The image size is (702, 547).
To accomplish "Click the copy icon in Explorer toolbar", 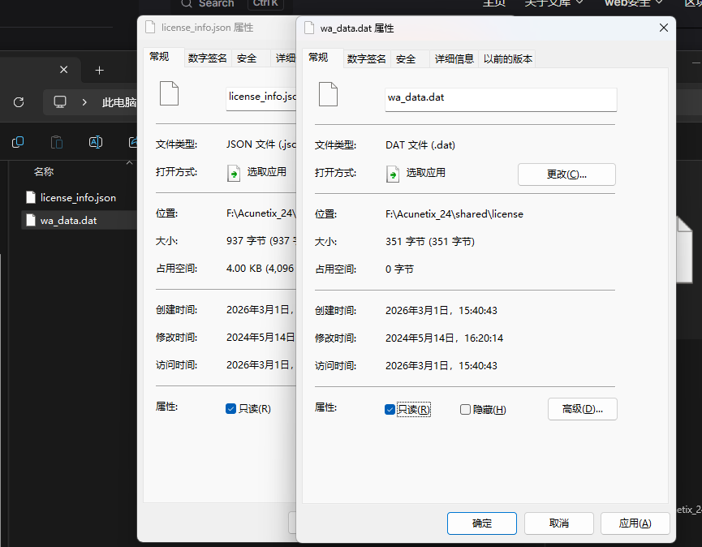I will [x=18, y=142].
